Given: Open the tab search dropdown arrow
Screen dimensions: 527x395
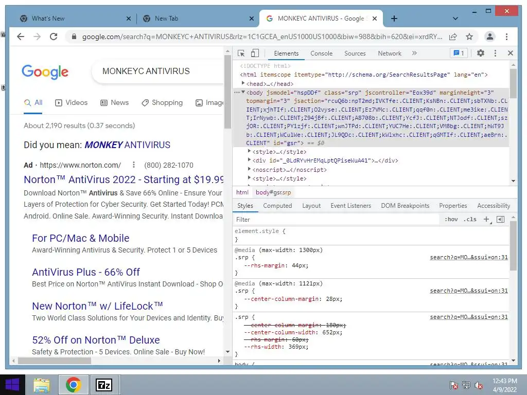Looking at the screenshot, I should (x=455, y=19).
